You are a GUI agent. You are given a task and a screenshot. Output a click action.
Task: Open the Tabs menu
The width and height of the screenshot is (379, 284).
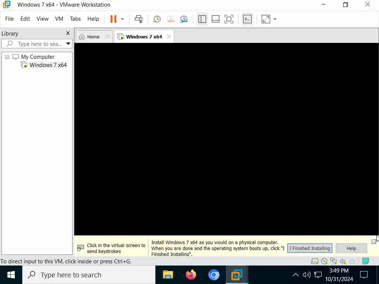(x=75, y=19)
